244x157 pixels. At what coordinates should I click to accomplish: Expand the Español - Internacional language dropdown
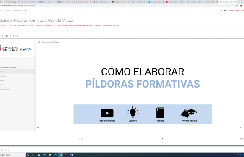coord(15,11)
